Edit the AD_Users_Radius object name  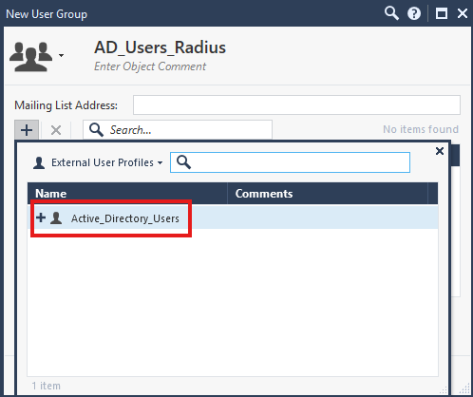160,47
